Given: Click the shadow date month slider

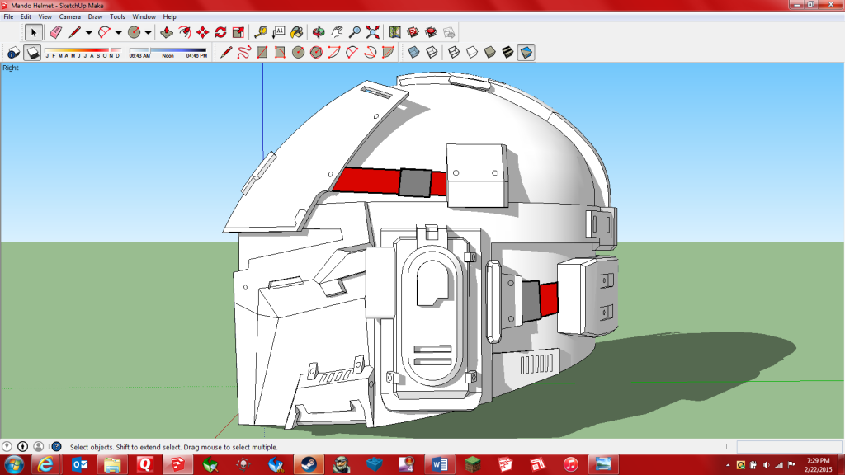Looking at the screenshot, I should coord(83,52).
